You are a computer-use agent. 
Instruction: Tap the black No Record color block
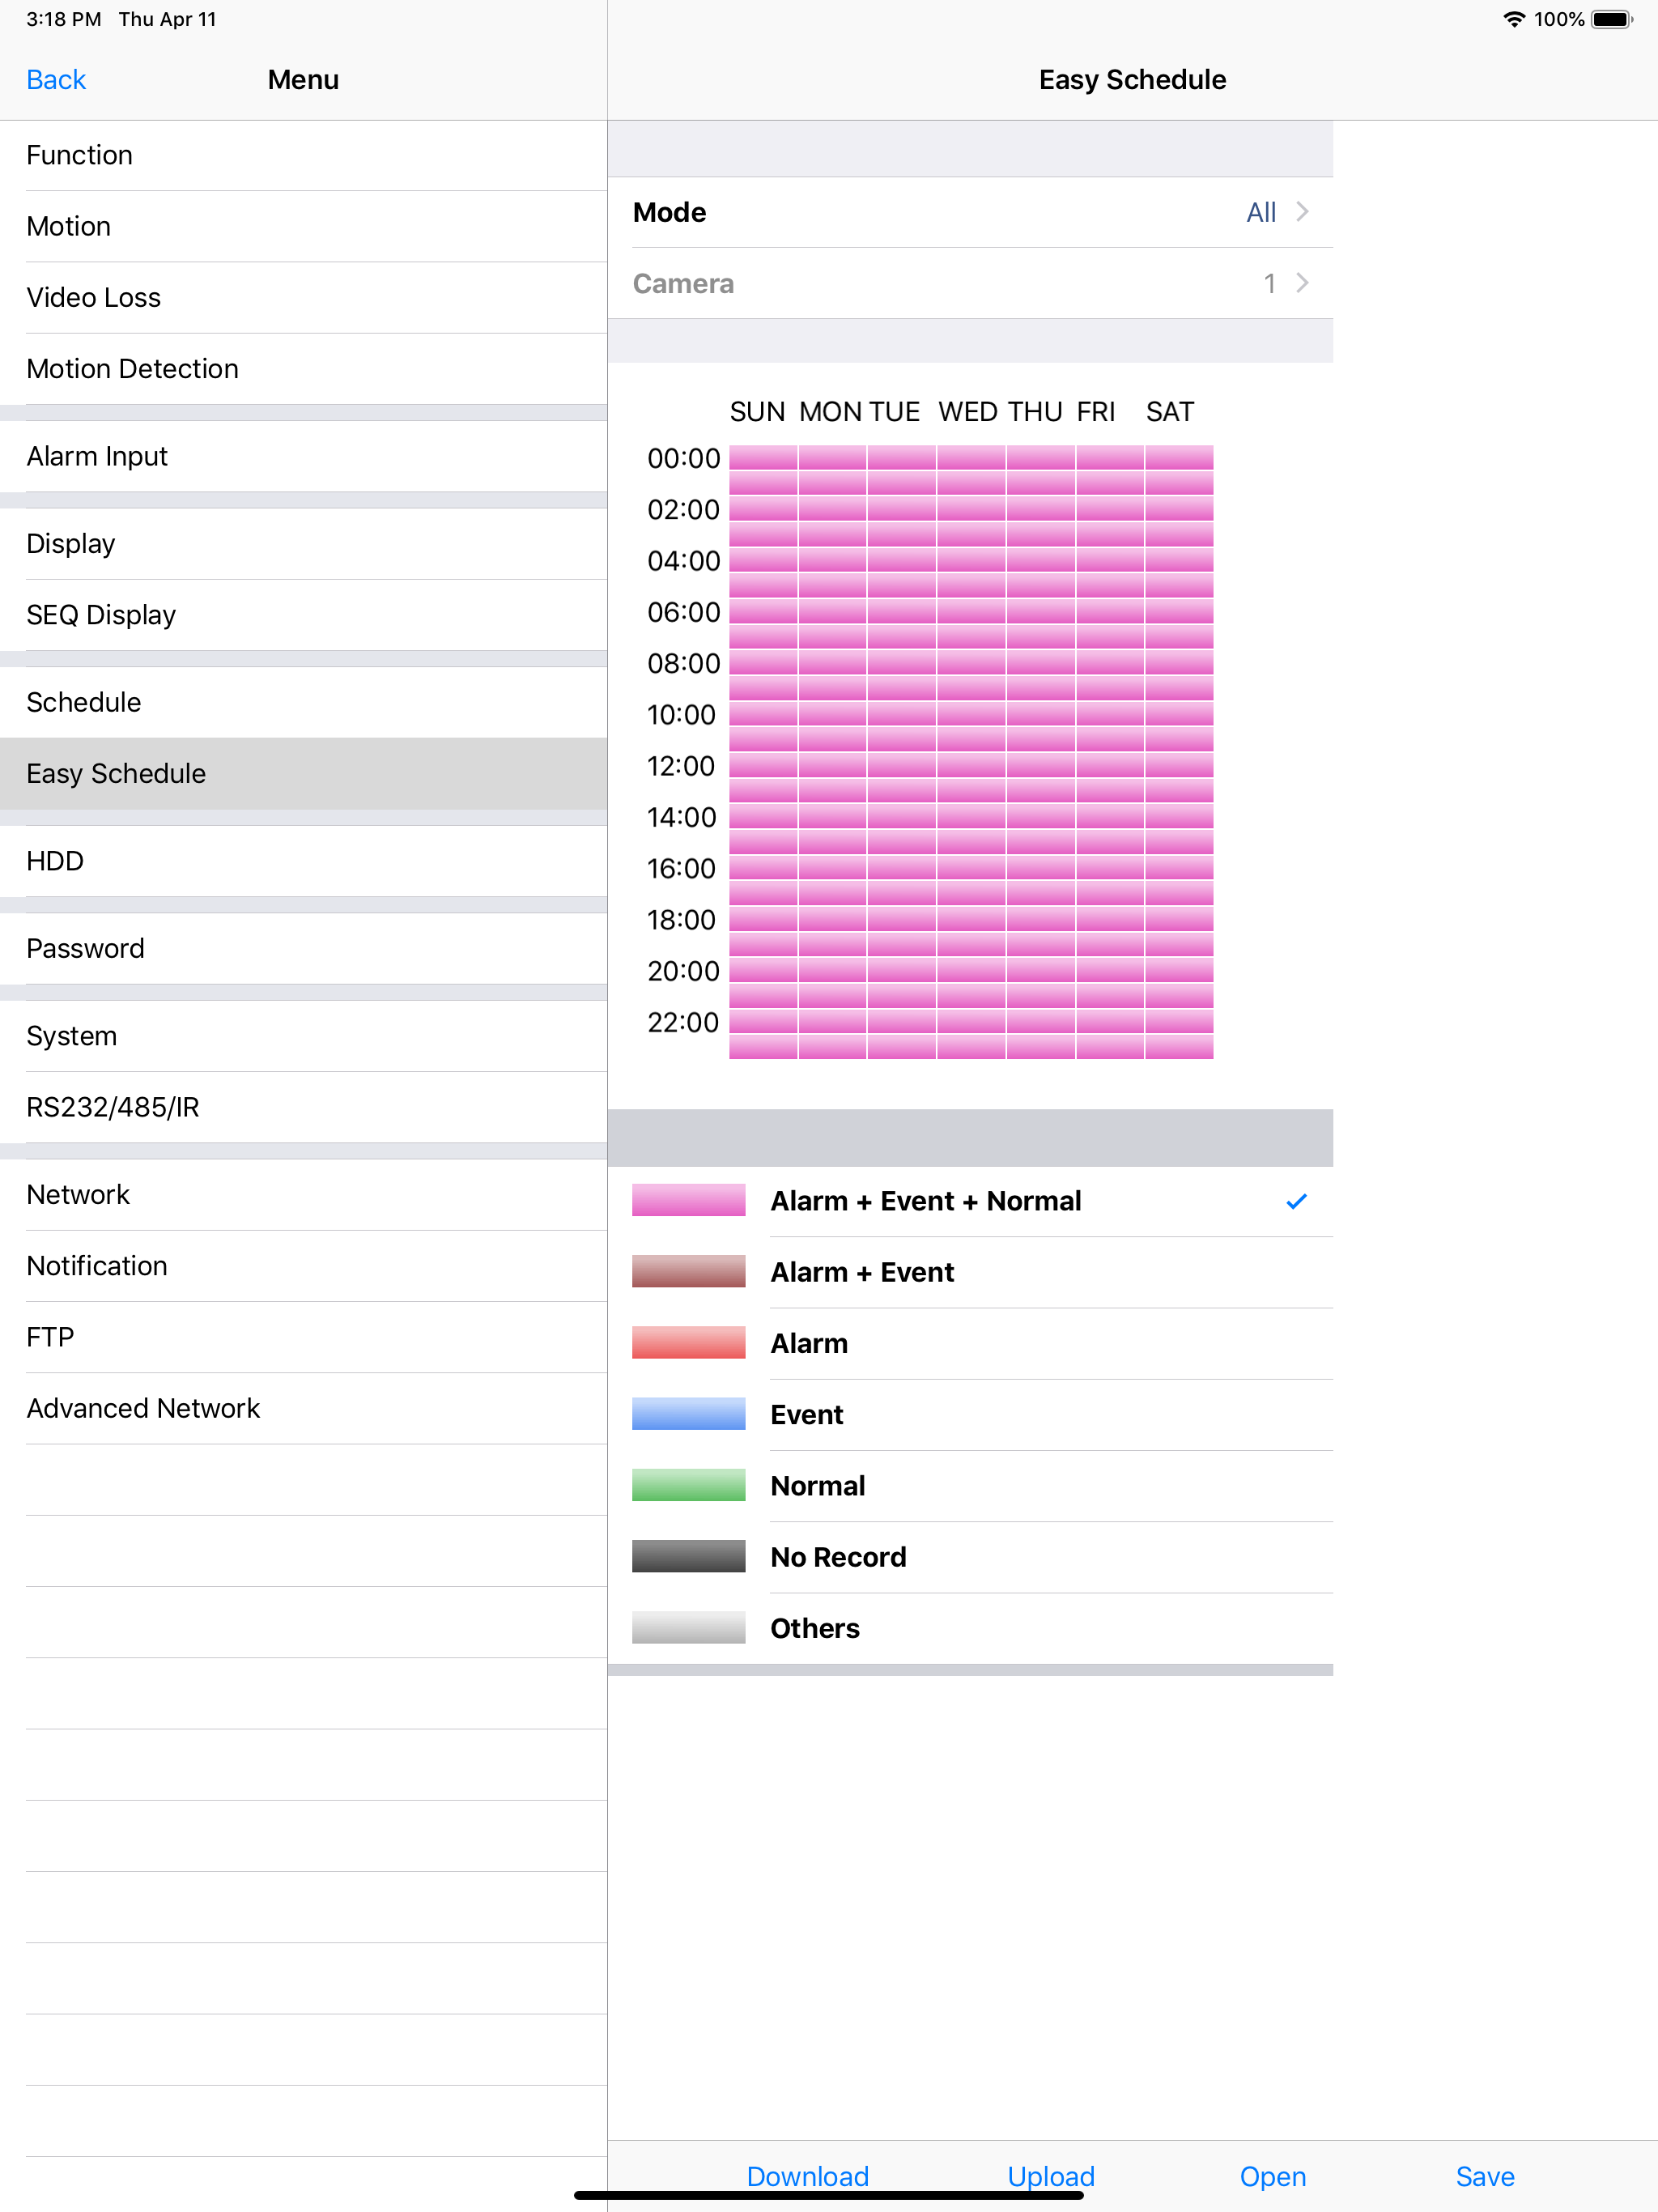(688, 1556)
